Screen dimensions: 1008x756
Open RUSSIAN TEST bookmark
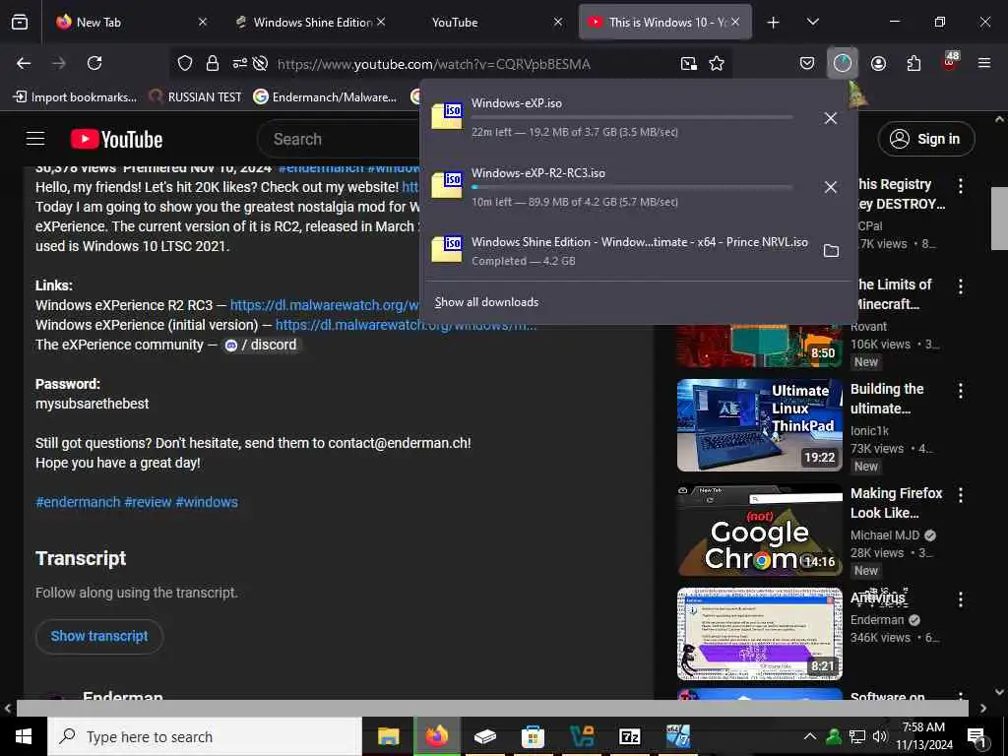tap(196, 97)
